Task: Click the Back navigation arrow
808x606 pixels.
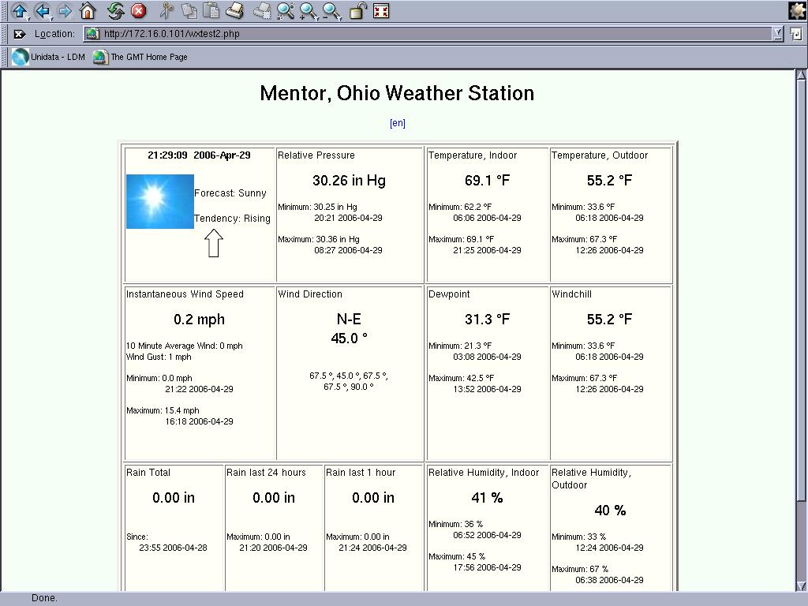Action: (43, 11)
